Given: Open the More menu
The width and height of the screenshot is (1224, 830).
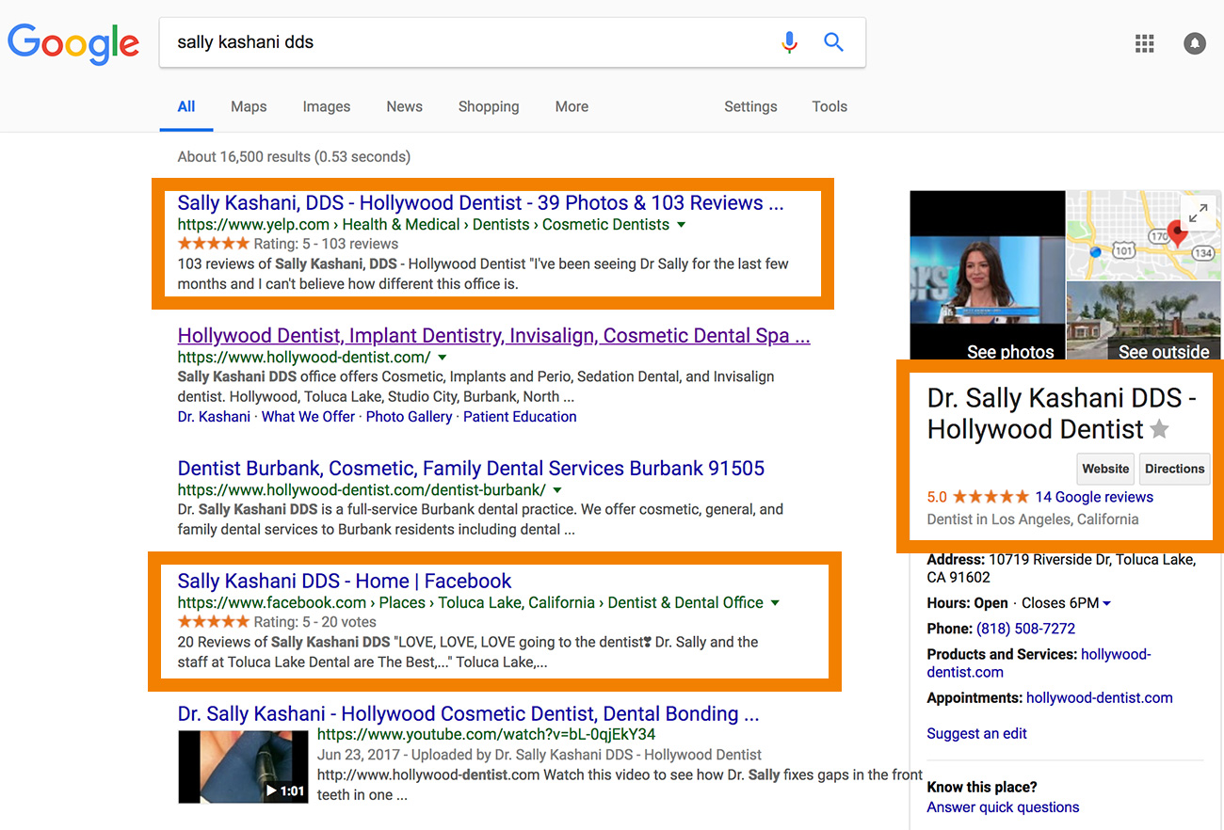Looking at the screenshot, I should [x=572, y=106].
